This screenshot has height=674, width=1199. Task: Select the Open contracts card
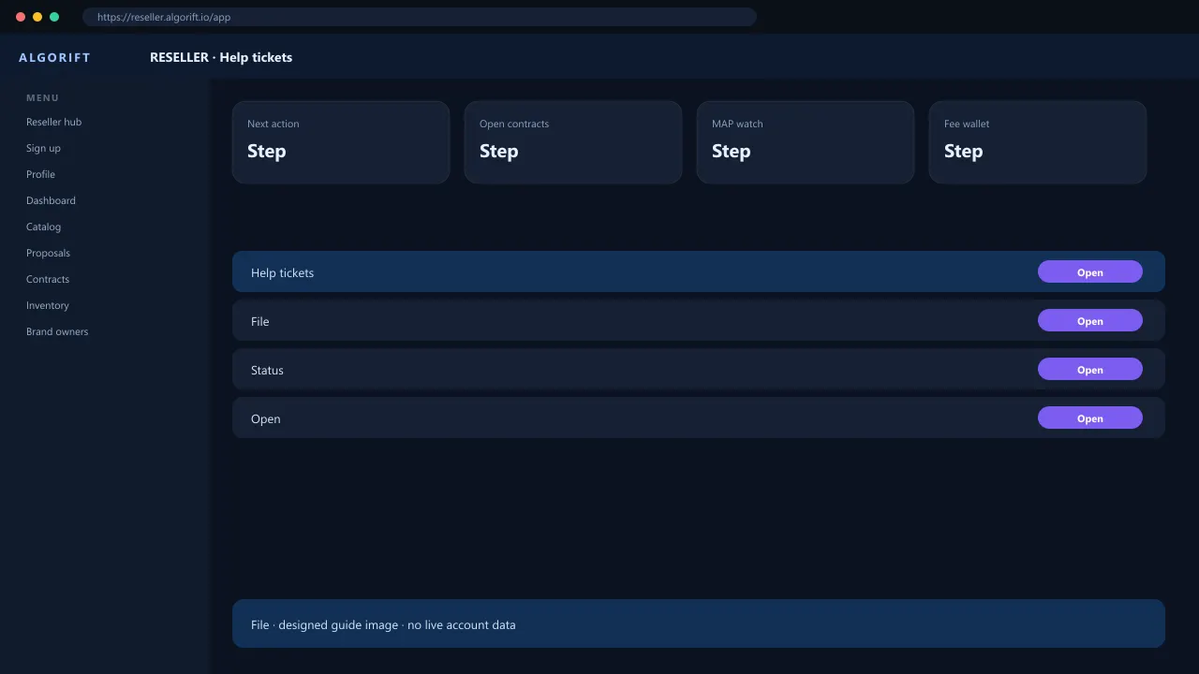[x=573, y=142]
